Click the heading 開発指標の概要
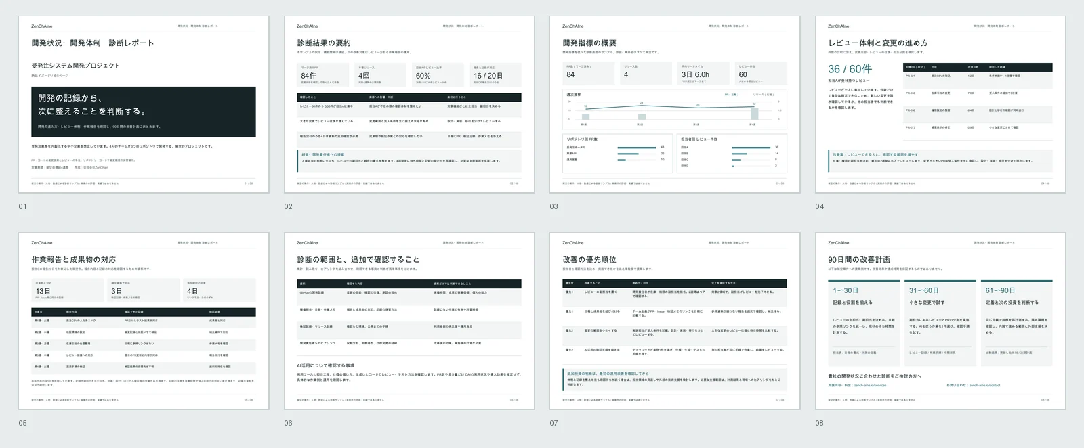 pyautogui.click(x=589, y=43)
